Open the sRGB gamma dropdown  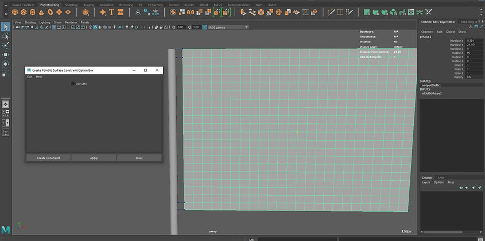tap(228, 27)
